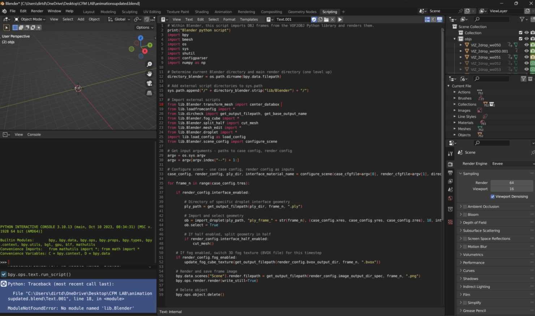Screen dimensions: 535x316
Task: Adjust the Render samples field
Action: [x=511, y=183]
